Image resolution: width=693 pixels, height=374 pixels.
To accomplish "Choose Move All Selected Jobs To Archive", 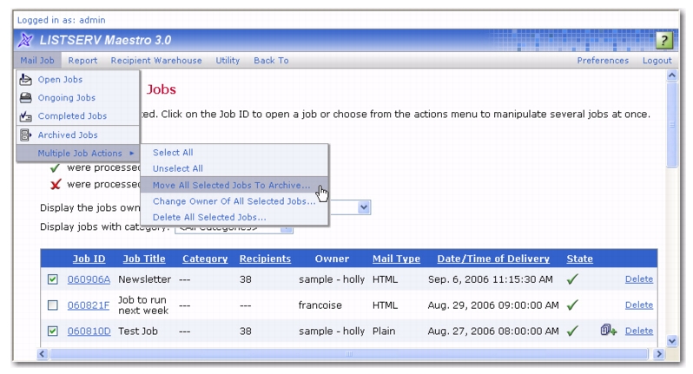I will coord(234,185).
